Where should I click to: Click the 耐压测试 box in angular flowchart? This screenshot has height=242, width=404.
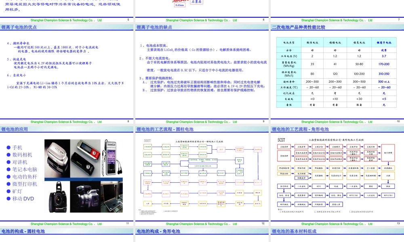(284, 204)
